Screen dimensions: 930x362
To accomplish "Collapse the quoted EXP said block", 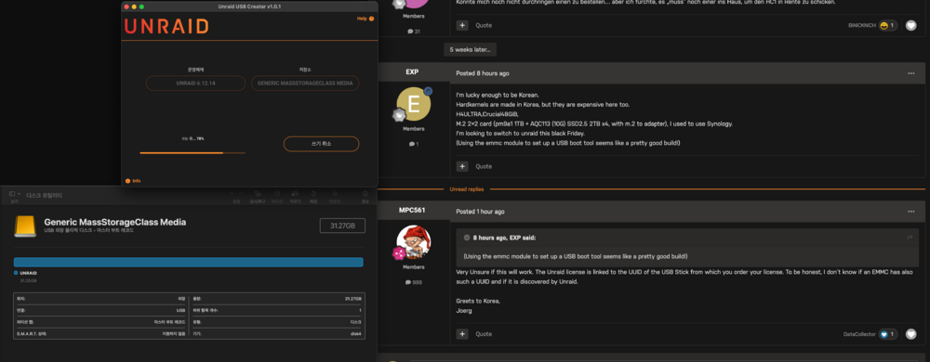I will (x=467, y=238).
